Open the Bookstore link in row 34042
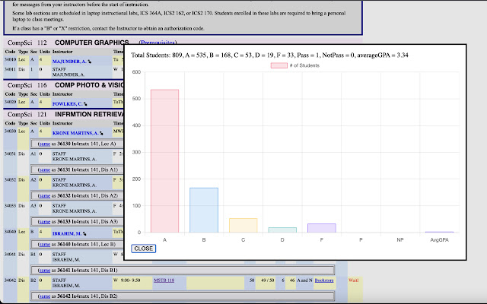The image size is (487, 304). click(324, 280)
